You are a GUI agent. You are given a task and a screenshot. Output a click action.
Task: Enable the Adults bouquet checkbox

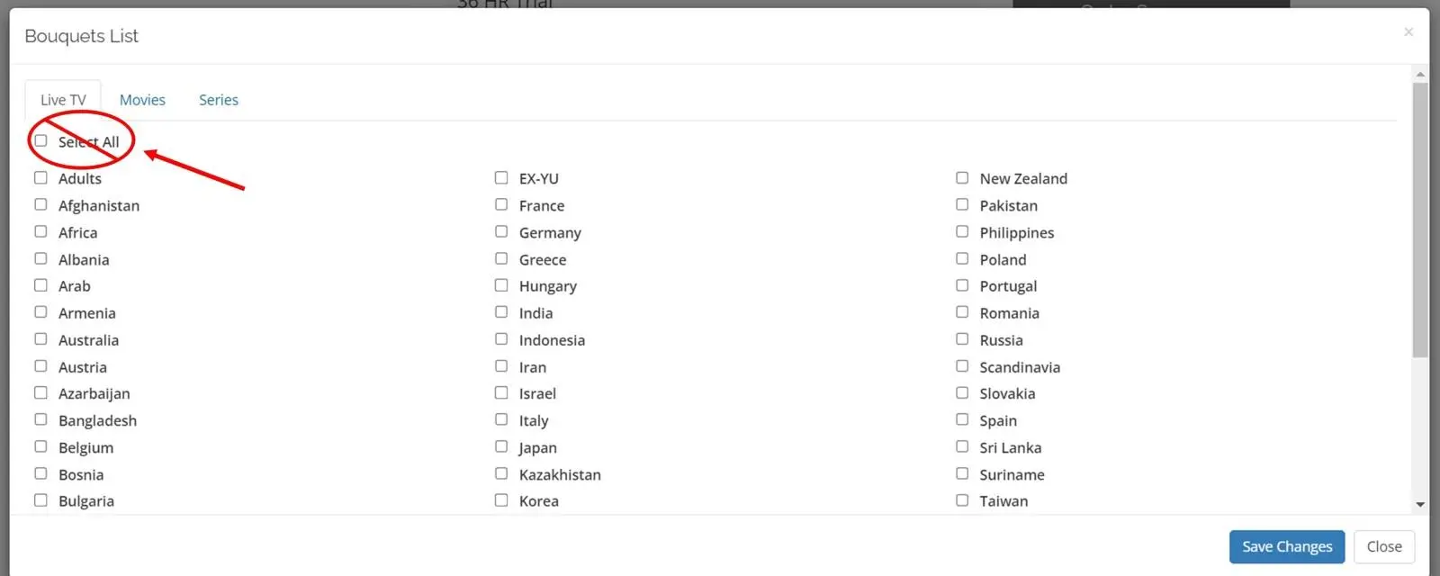[40, 177]
